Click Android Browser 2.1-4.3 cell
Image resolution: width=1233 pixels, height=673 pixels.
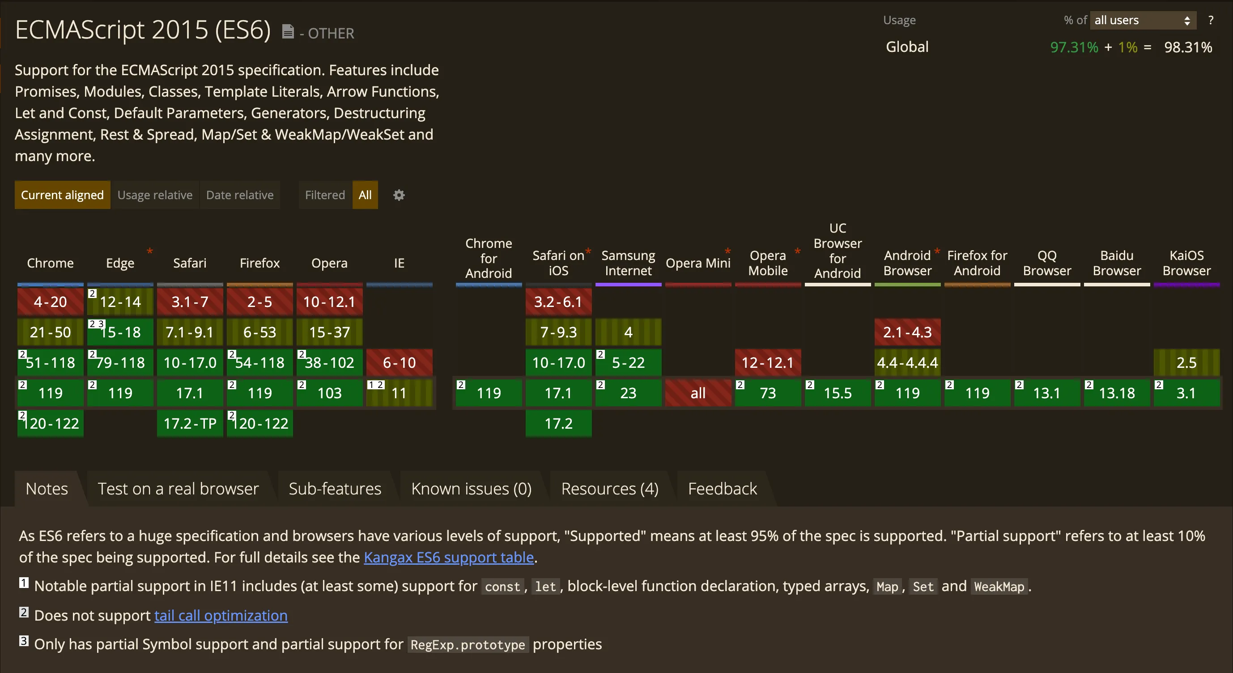coord(907,332)
